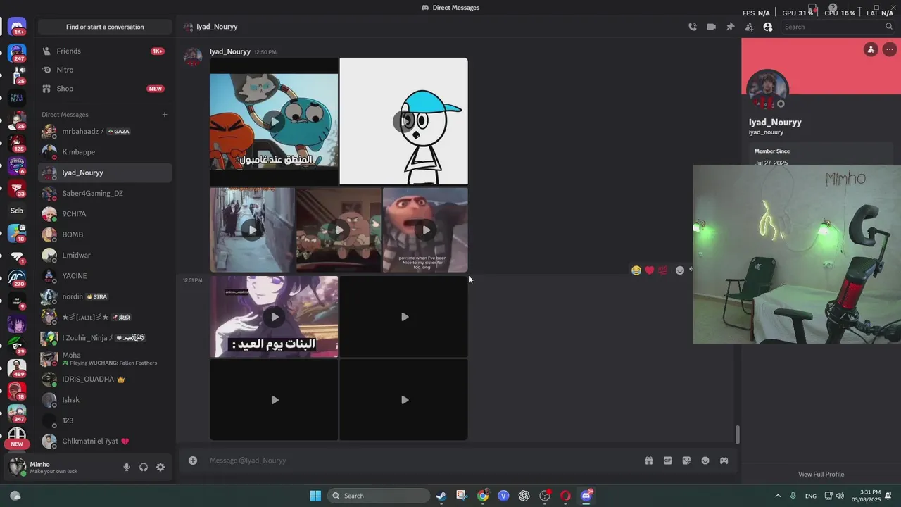The height and width of the screenshot is (507, 901).
Task: Play the blue cap stick figure video
Action: click(x=404, y=121)
